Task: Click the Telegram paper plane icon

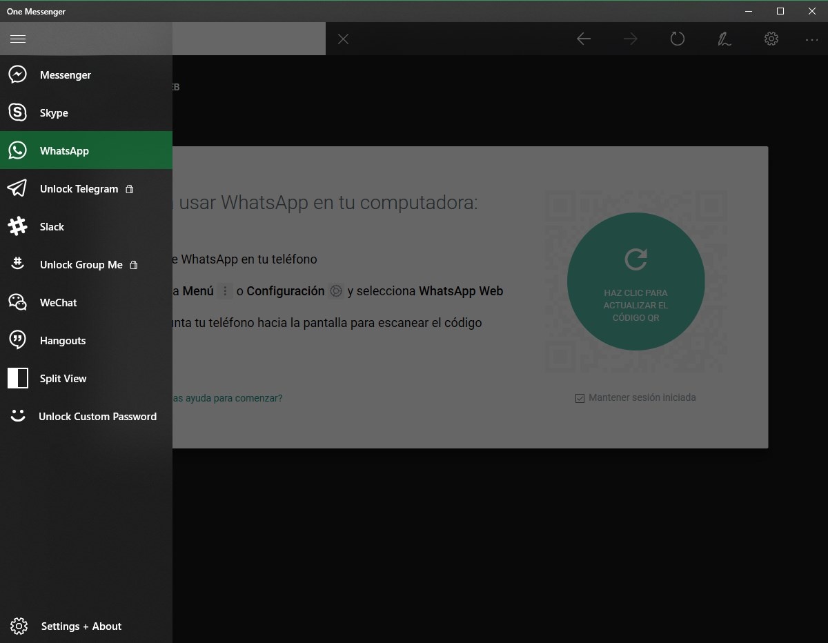Action: point(17,188)
